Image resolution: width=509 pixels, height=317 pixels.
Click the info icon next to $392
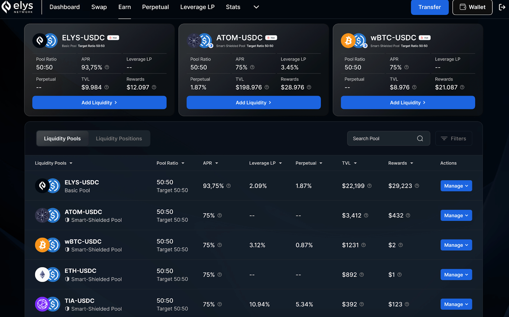(362, 304)
